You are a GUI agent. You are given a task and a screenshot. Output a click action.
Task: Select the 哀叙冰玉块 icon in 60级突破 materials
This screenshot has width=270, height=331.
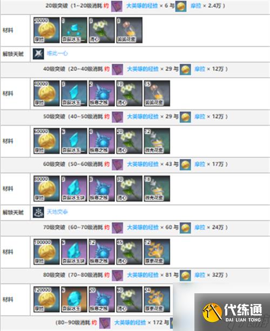pyautogui.click(x=74, y=189)
